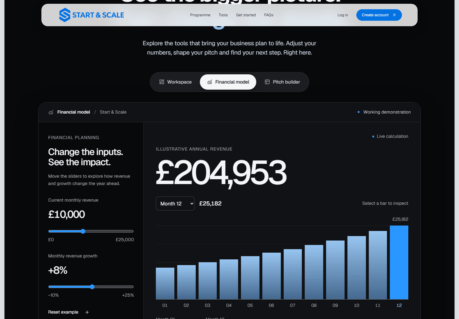Open the Programme nav link
This screenshot has height=319, width=459.
tap(200, 15)
